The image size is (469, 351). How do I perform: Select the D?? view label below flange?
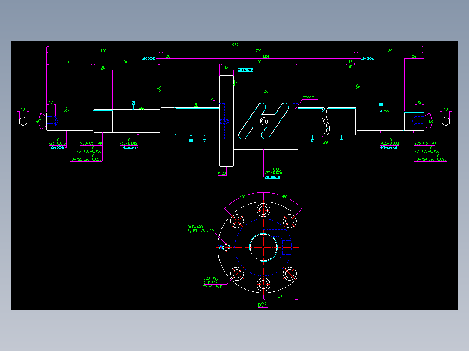pos(262,305)
